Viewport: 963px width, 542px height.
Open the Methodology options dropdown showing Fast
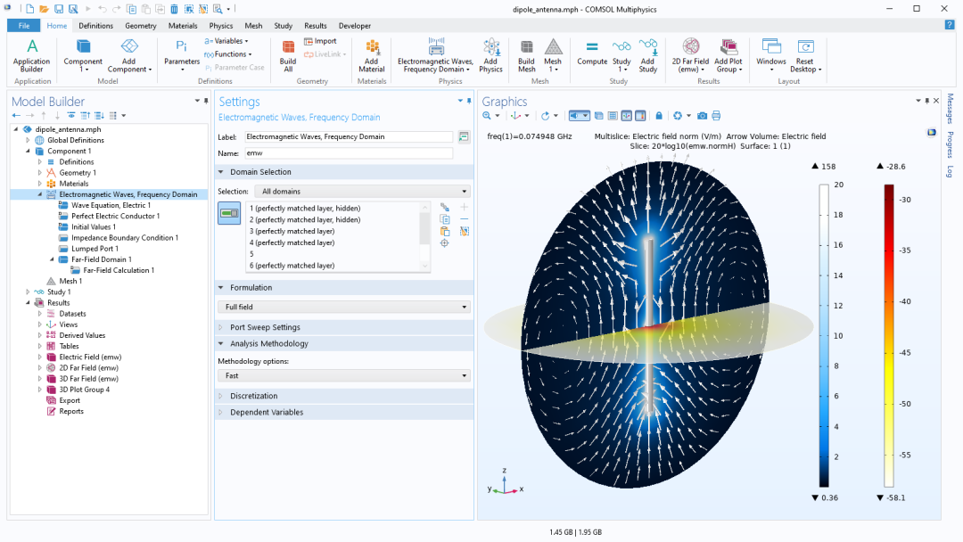point(344,375)
